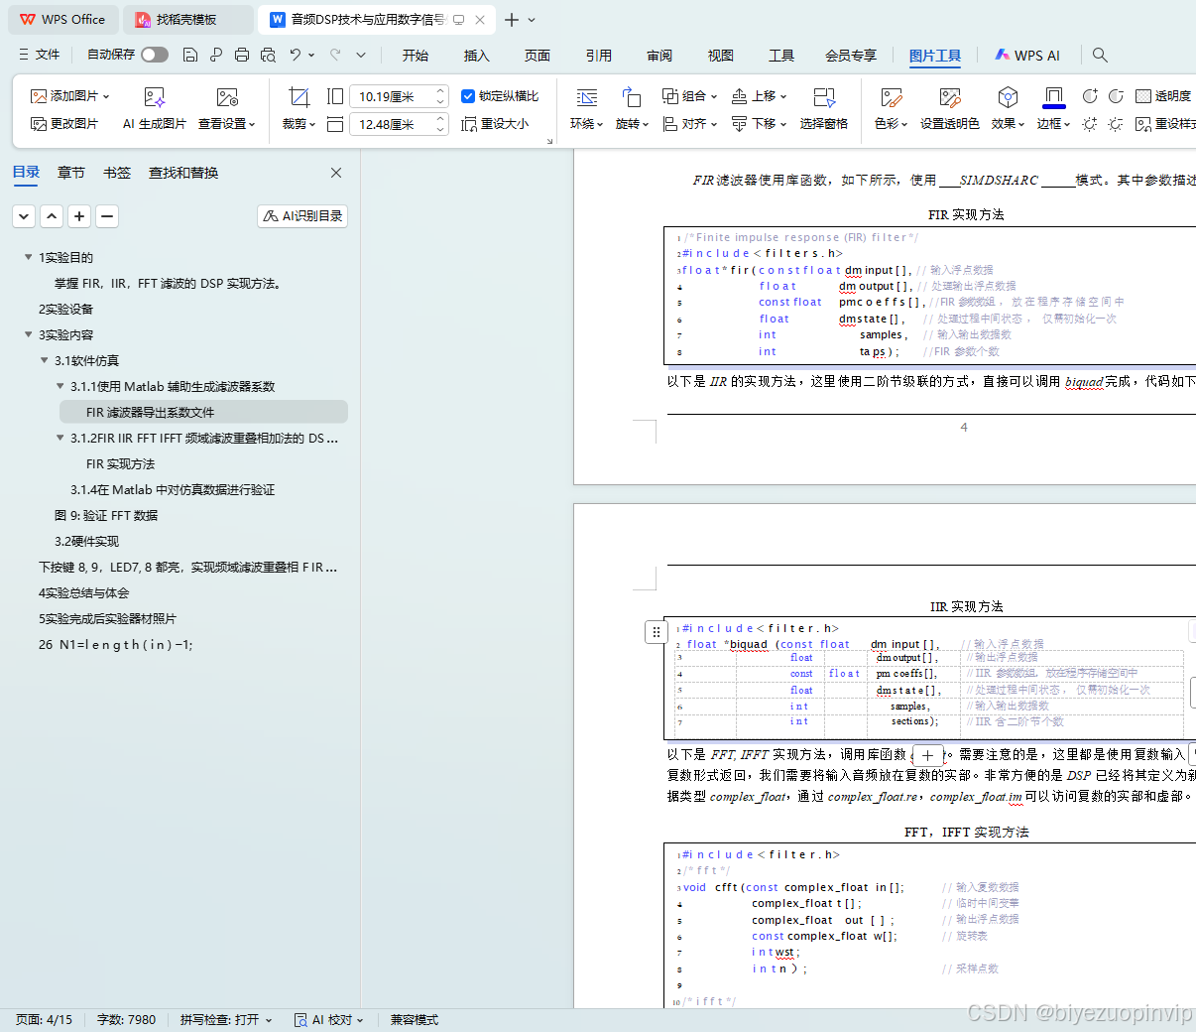Image resolution: width=1196 pixels, height=1032 pixels.
Task: Open the quick access toolbar dropdown
Action: pos(361,55)
